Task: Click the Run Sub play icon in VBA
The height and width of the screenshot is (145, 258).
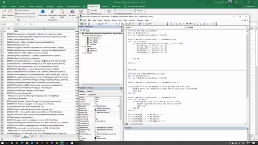Action: [x=113, y=24]
